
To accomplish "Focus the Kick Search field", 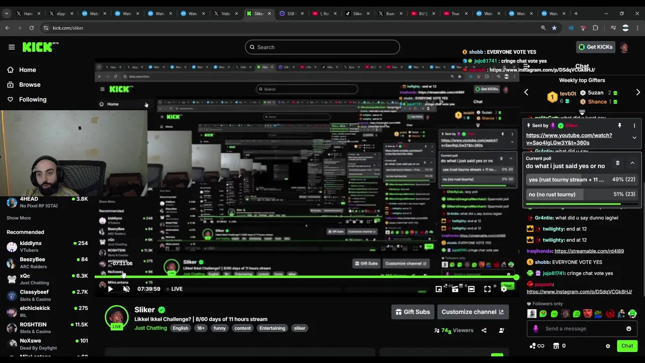I will (x=322, y=47).
